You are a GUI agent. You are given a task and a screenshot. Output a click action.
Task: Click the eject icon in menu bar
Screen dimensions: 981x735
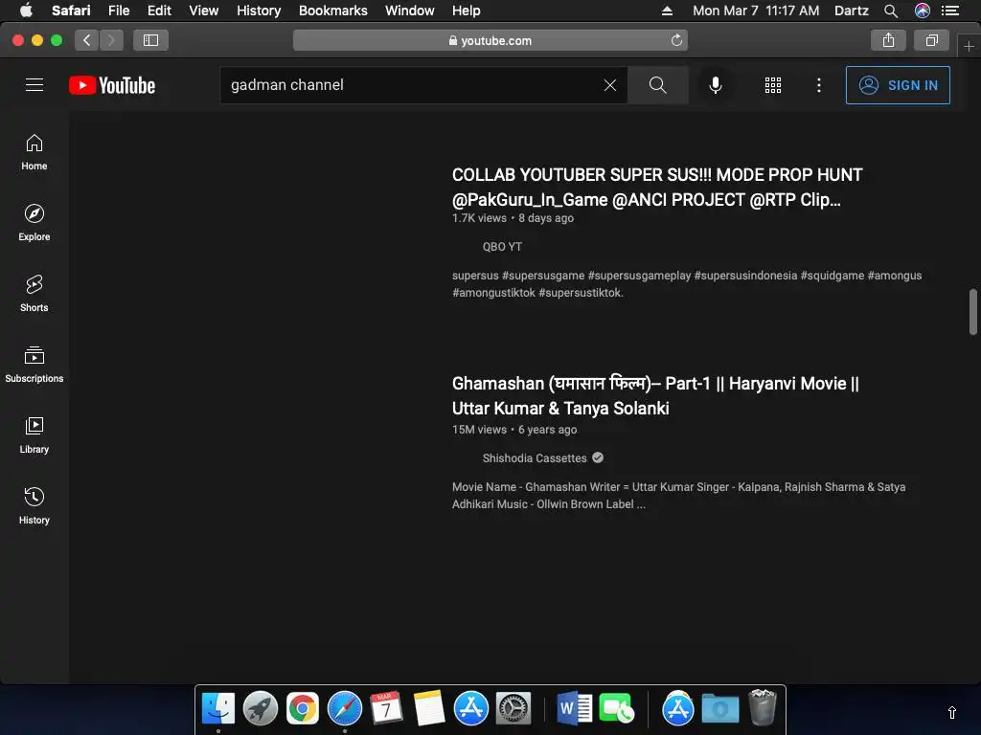coord(667,11)
